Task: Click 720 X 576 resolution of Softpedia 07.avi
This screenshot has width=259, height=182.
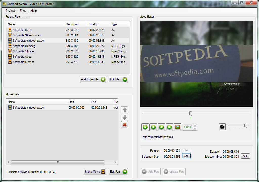Action: pyautogui.click(x=72, y=30)
